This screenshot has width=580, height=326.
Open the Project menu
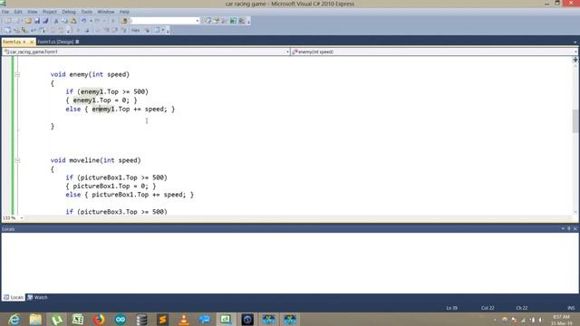49,12
